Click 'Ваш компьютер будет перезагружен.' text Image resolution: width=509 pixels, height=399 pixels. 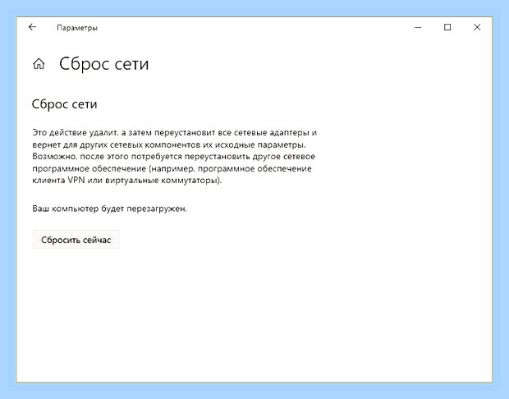click(x=110, y=209)
